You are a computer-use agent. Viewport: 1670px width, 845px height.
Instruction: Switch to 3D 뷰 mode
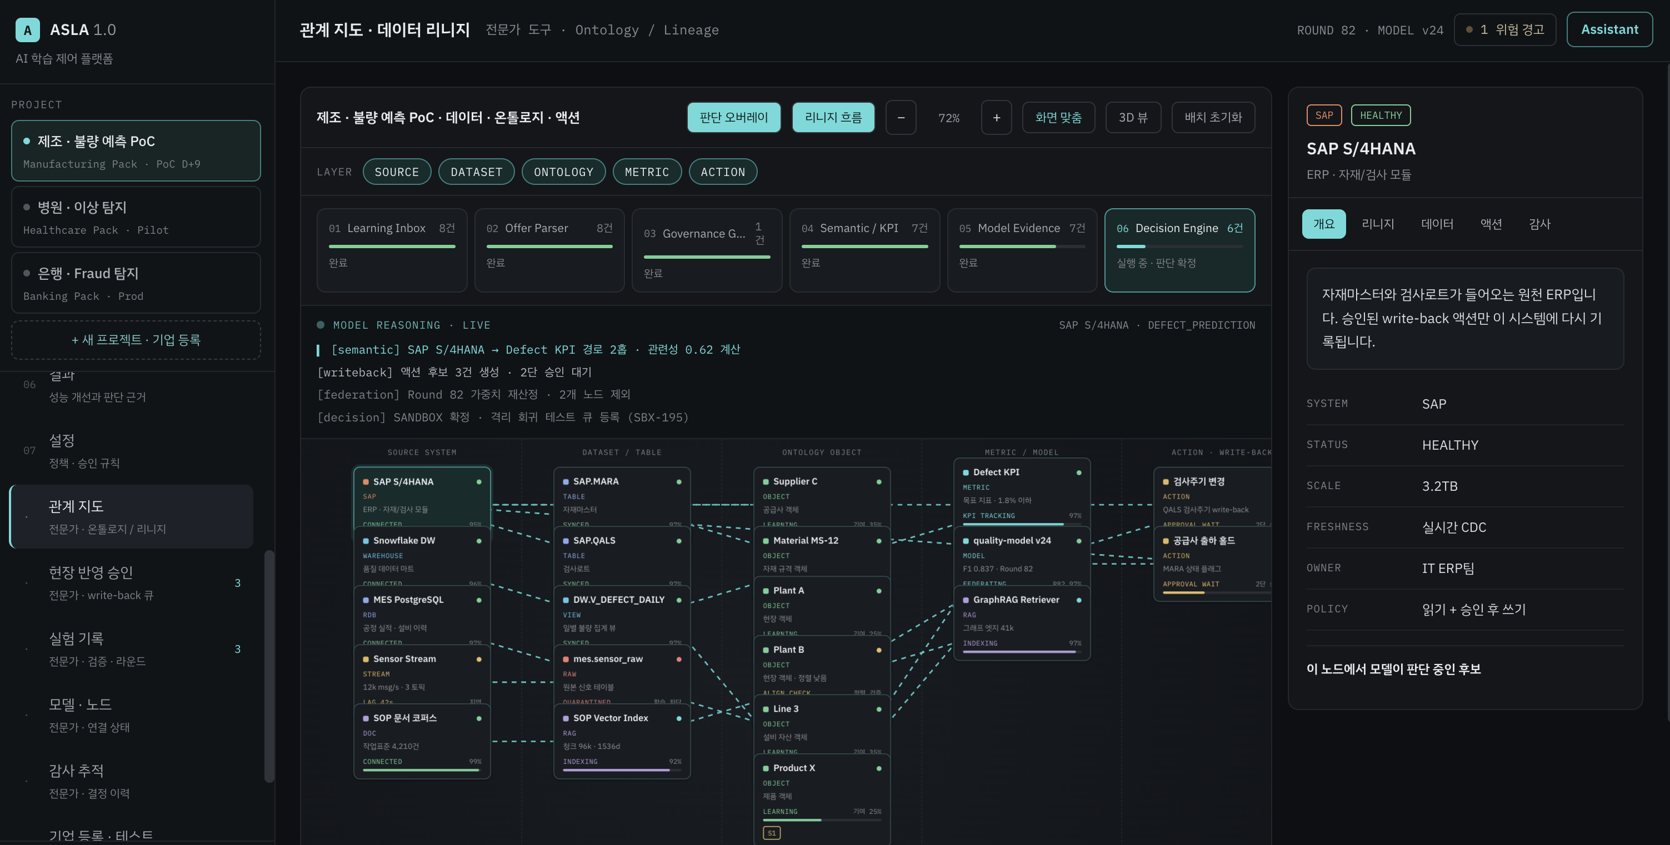tap(1133, 117)
